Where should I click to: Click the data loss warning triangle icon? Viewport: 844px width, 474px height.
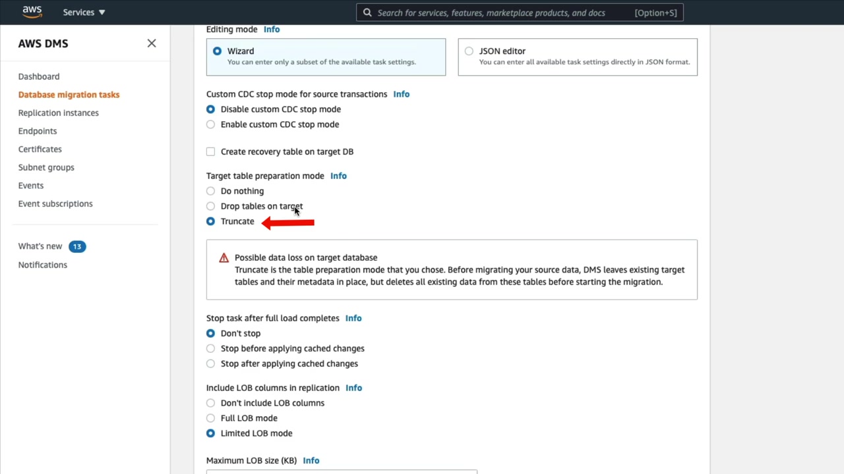[224, 258]
